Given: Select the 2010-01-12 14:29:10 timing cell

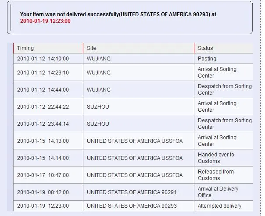Looking at the screenshot, I should pos(43,73).
